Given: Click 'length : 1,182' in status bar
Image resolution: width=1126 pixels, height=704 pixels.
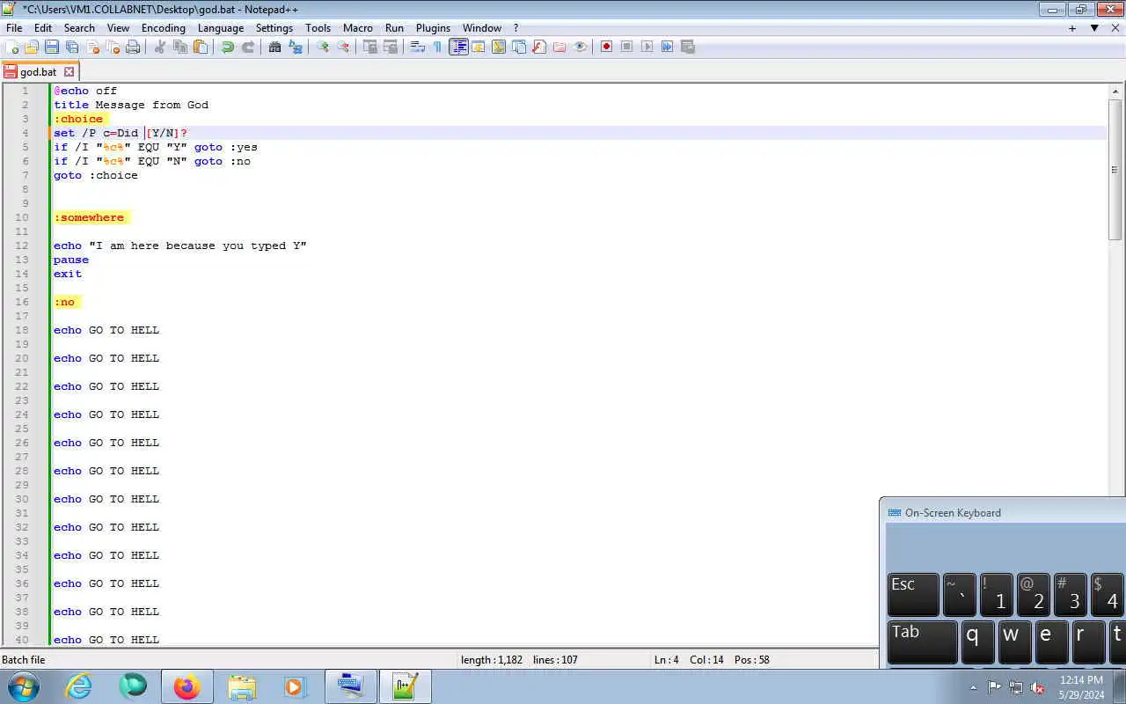Looking at the screenshot, I should [492, 660].
